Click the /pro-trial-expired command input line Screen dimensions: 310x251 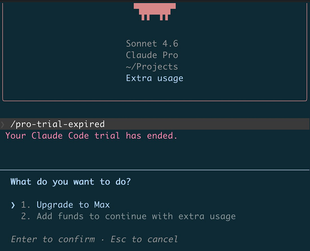(x=155, y=124)
